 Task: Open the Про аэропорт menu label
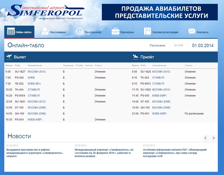coord(93,32)
